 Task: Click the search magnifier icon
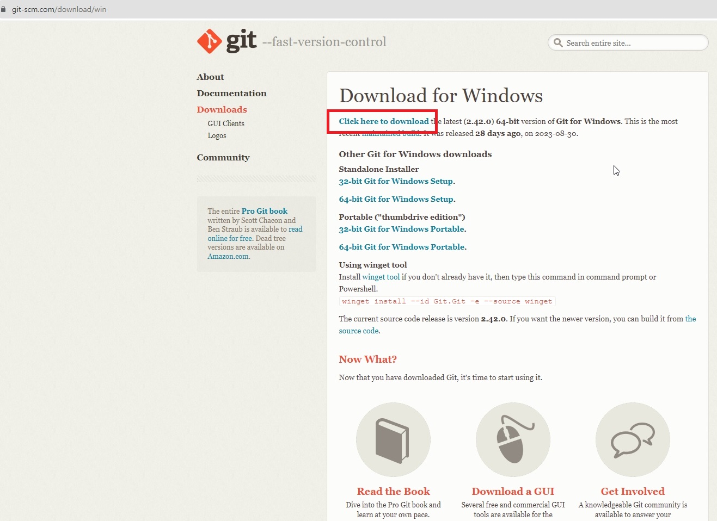tap(558, 42)
